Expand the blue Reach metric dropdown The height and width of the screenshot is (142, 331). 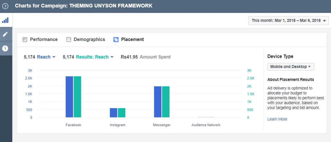[46, 57]
